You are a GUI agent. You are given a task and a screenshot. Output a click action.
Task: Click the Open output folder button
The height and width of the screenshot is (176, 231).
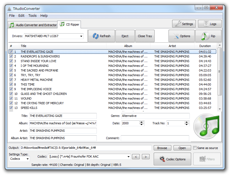(x=182, y=148)
